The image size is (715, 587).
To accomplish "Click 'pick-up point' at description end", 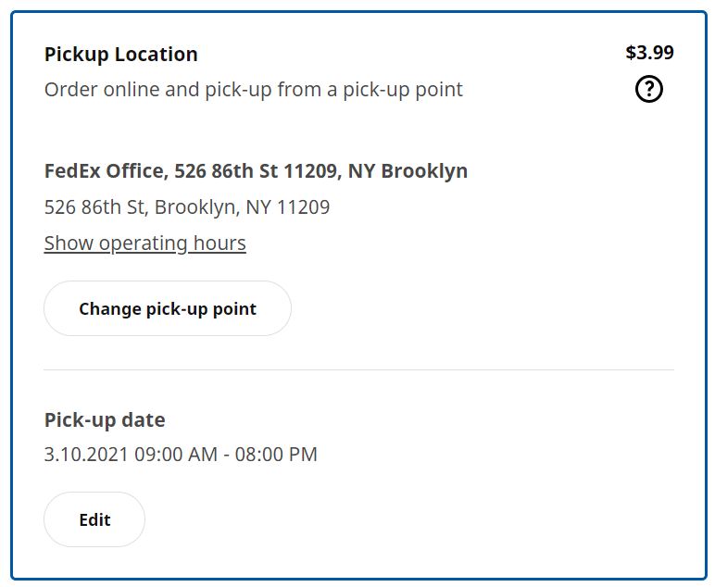I will pos(403,89).
